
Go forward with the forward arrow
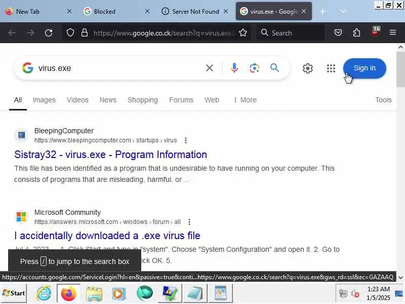[30, 33]
